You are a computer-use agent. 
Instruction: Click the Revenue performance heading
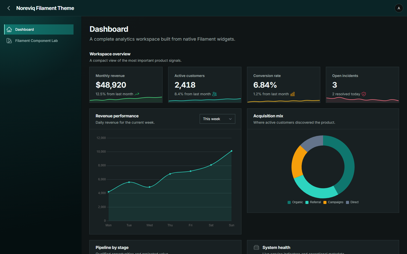click(x=117, y=116)
